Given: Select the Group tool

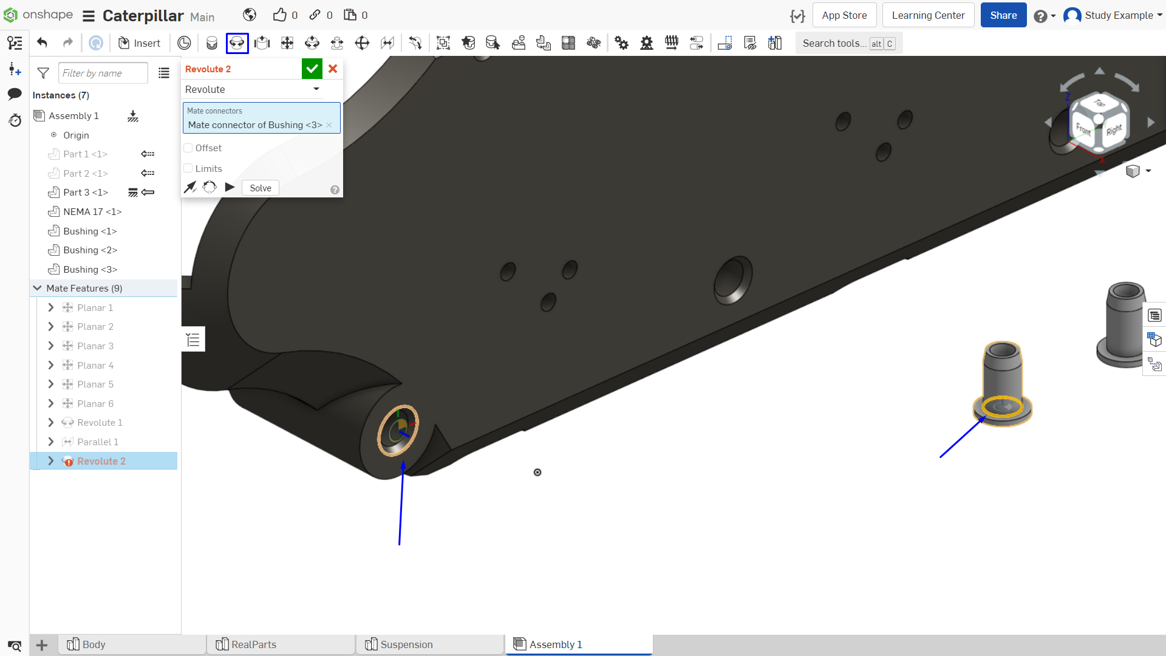Looking at the screenshot, I should [x=443, y=43].
